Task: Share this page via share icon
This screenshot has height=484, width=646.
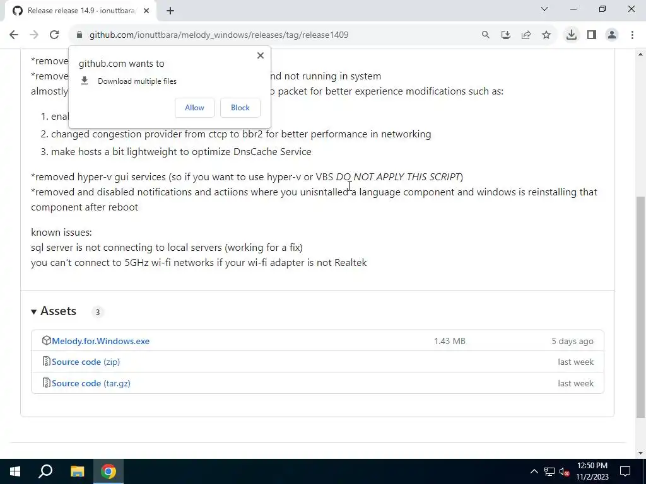Action: [526, 35]
